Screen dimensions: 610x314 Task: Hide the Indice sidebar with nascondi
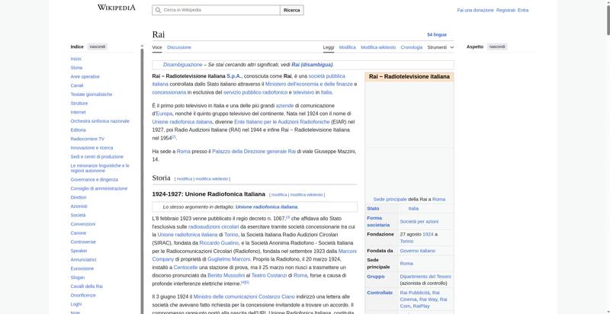click(98, 46)
